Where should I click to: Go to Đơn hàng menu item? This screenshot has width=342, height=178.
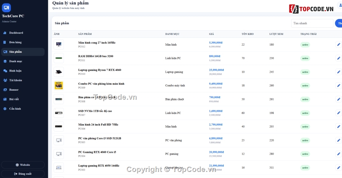coord(23,42)
